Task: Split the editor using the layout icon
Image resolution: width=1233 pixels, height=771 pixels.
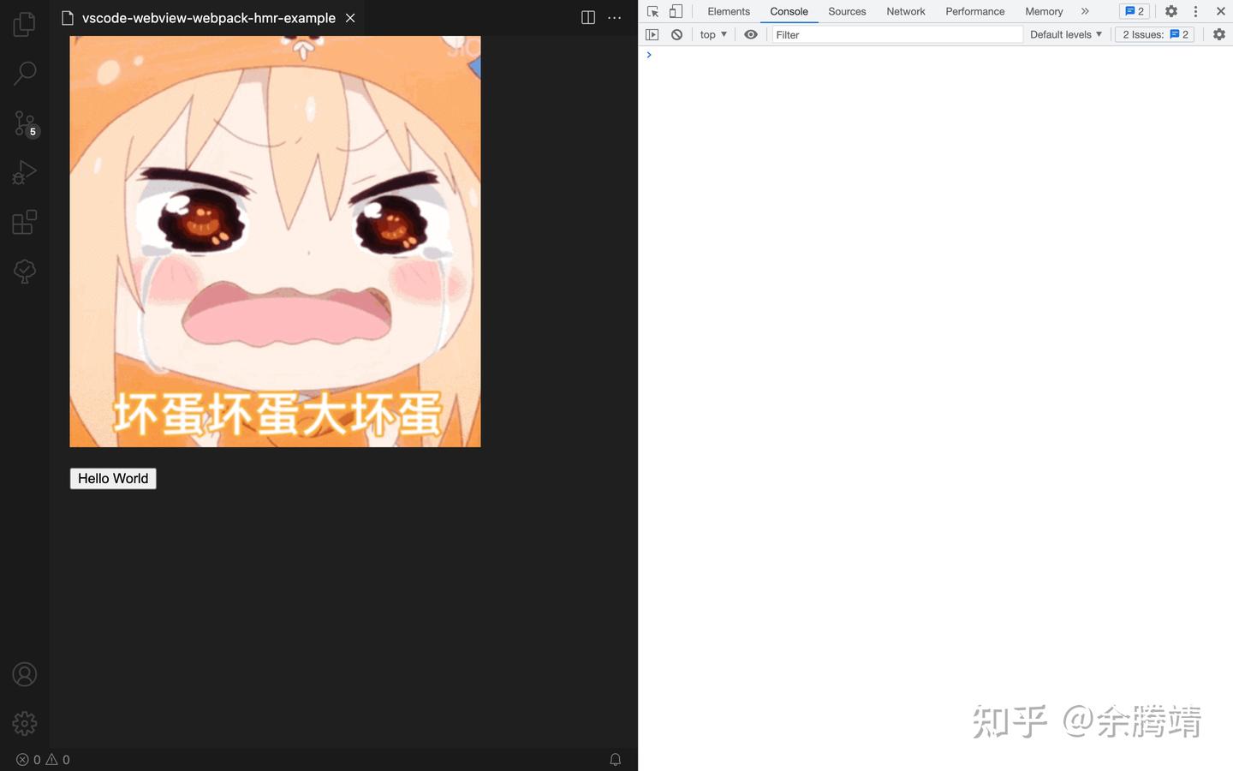Action: tap(587, 16)
